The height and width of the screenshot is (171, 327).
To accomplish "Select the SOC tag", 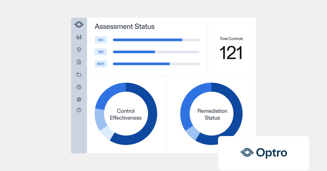I will 101,40.
